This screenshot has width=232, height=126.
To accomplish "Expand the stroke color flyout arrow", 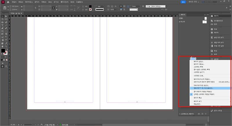I will [x=93, y=10].
